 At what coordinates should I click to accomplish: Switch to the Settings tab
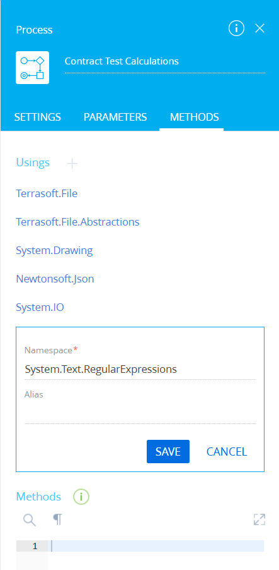click(38, 117)
